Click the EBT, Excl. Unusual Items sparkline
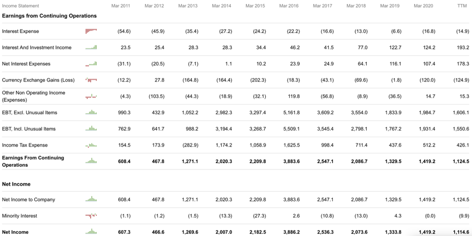Screen dimensions: 472x236 point(91,112)
